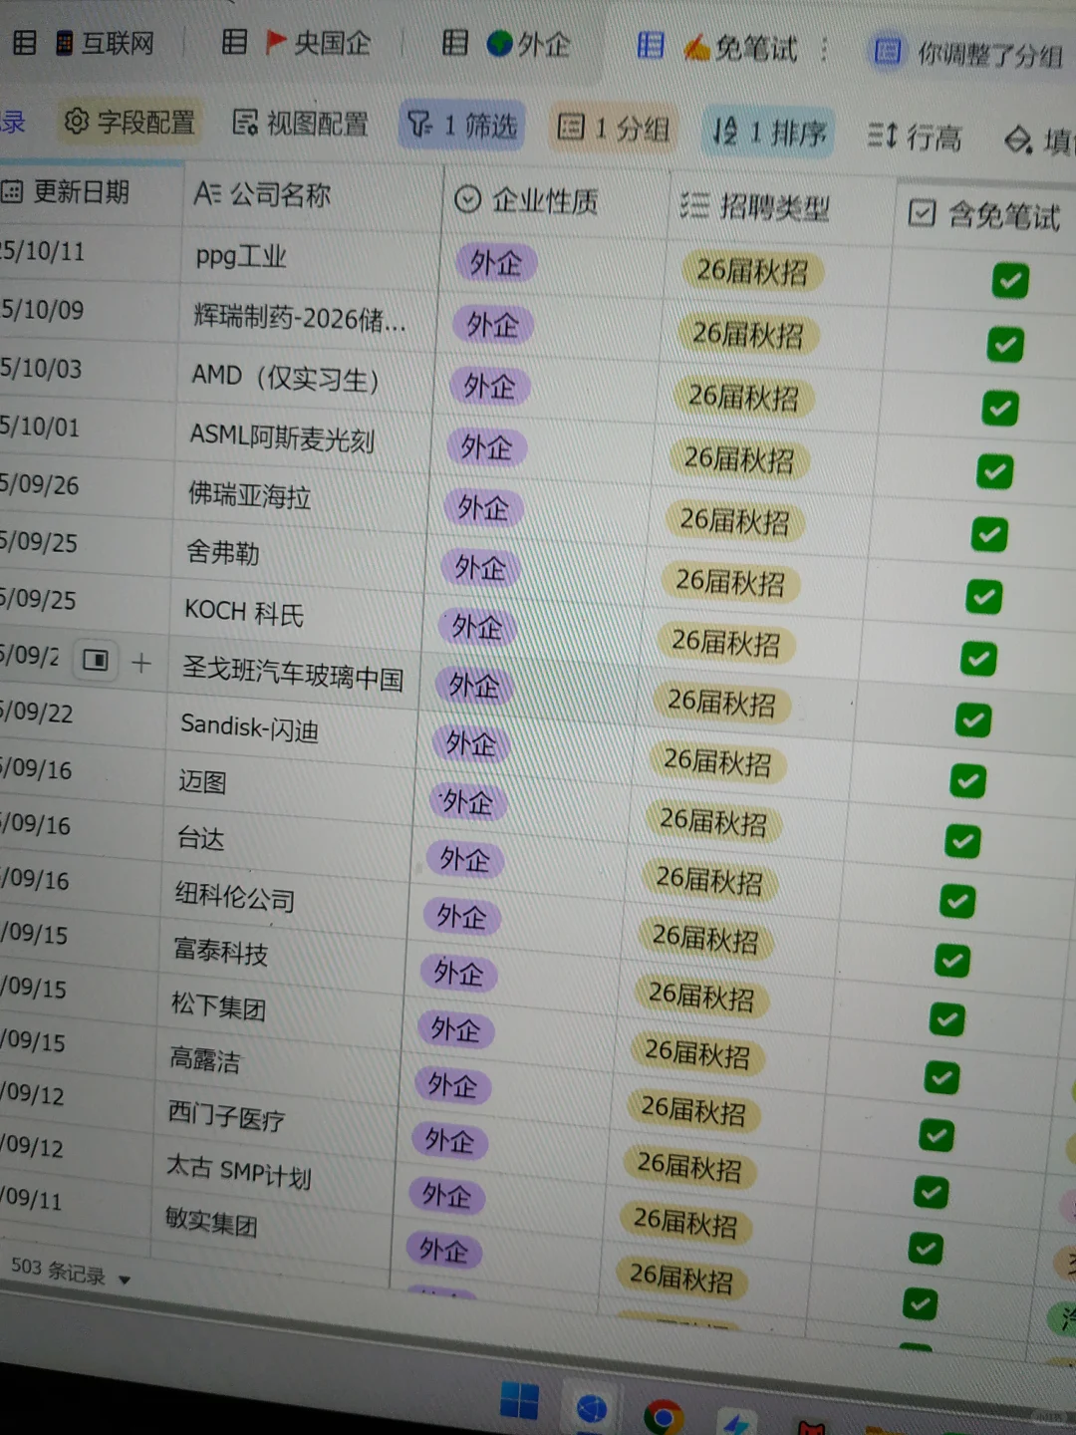Open the more options menu beside 免笔试 tab
Screen dimensions: 1076x1435
pos(823,49)
